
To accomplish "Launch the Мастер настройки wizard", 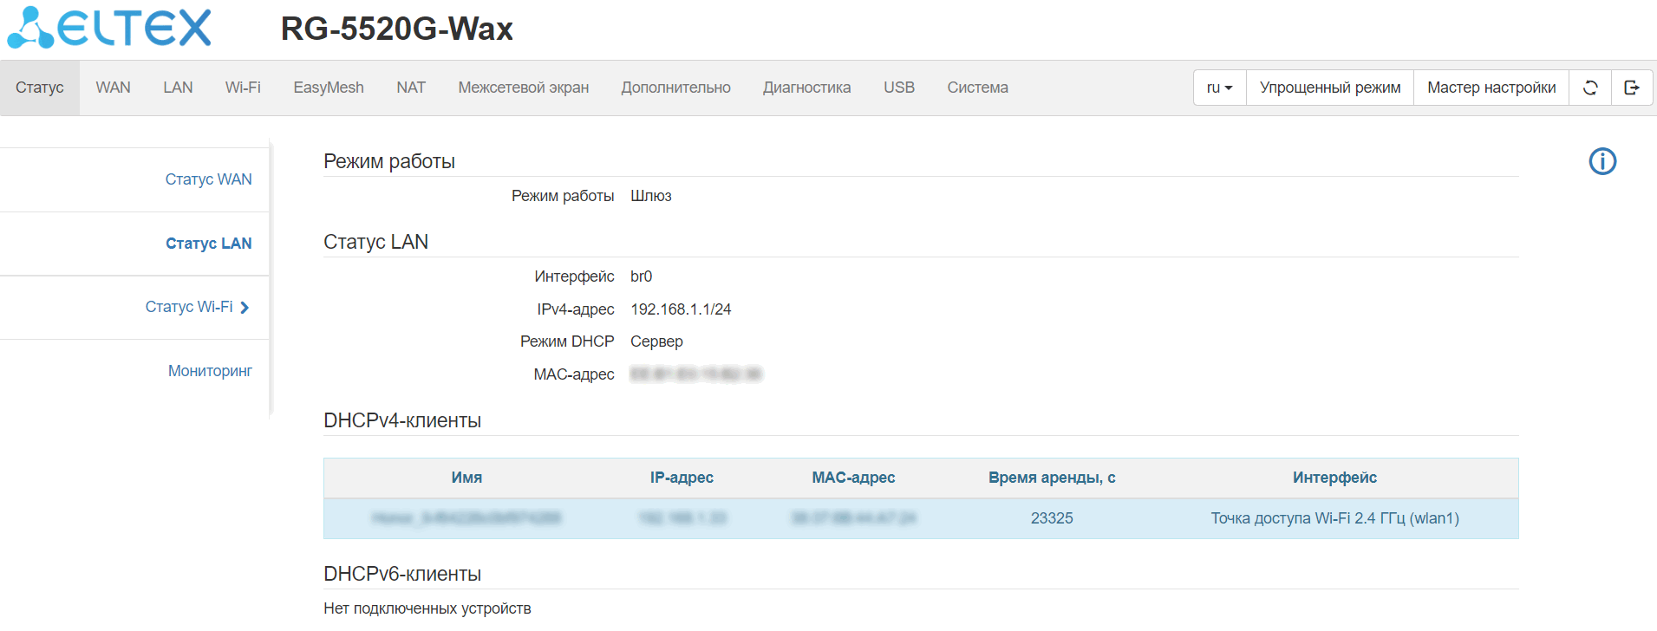I will [x=1491, y=88].
